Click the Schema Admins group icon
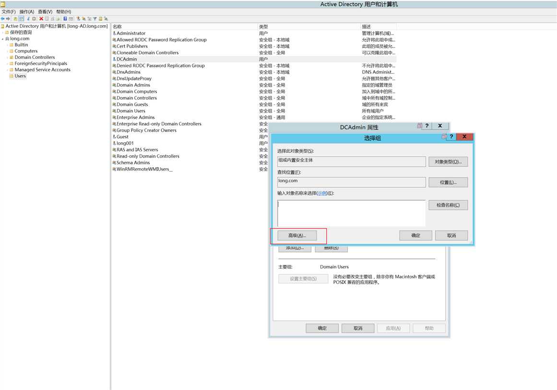This screenshot has height=390, width=557. point(114,162)
